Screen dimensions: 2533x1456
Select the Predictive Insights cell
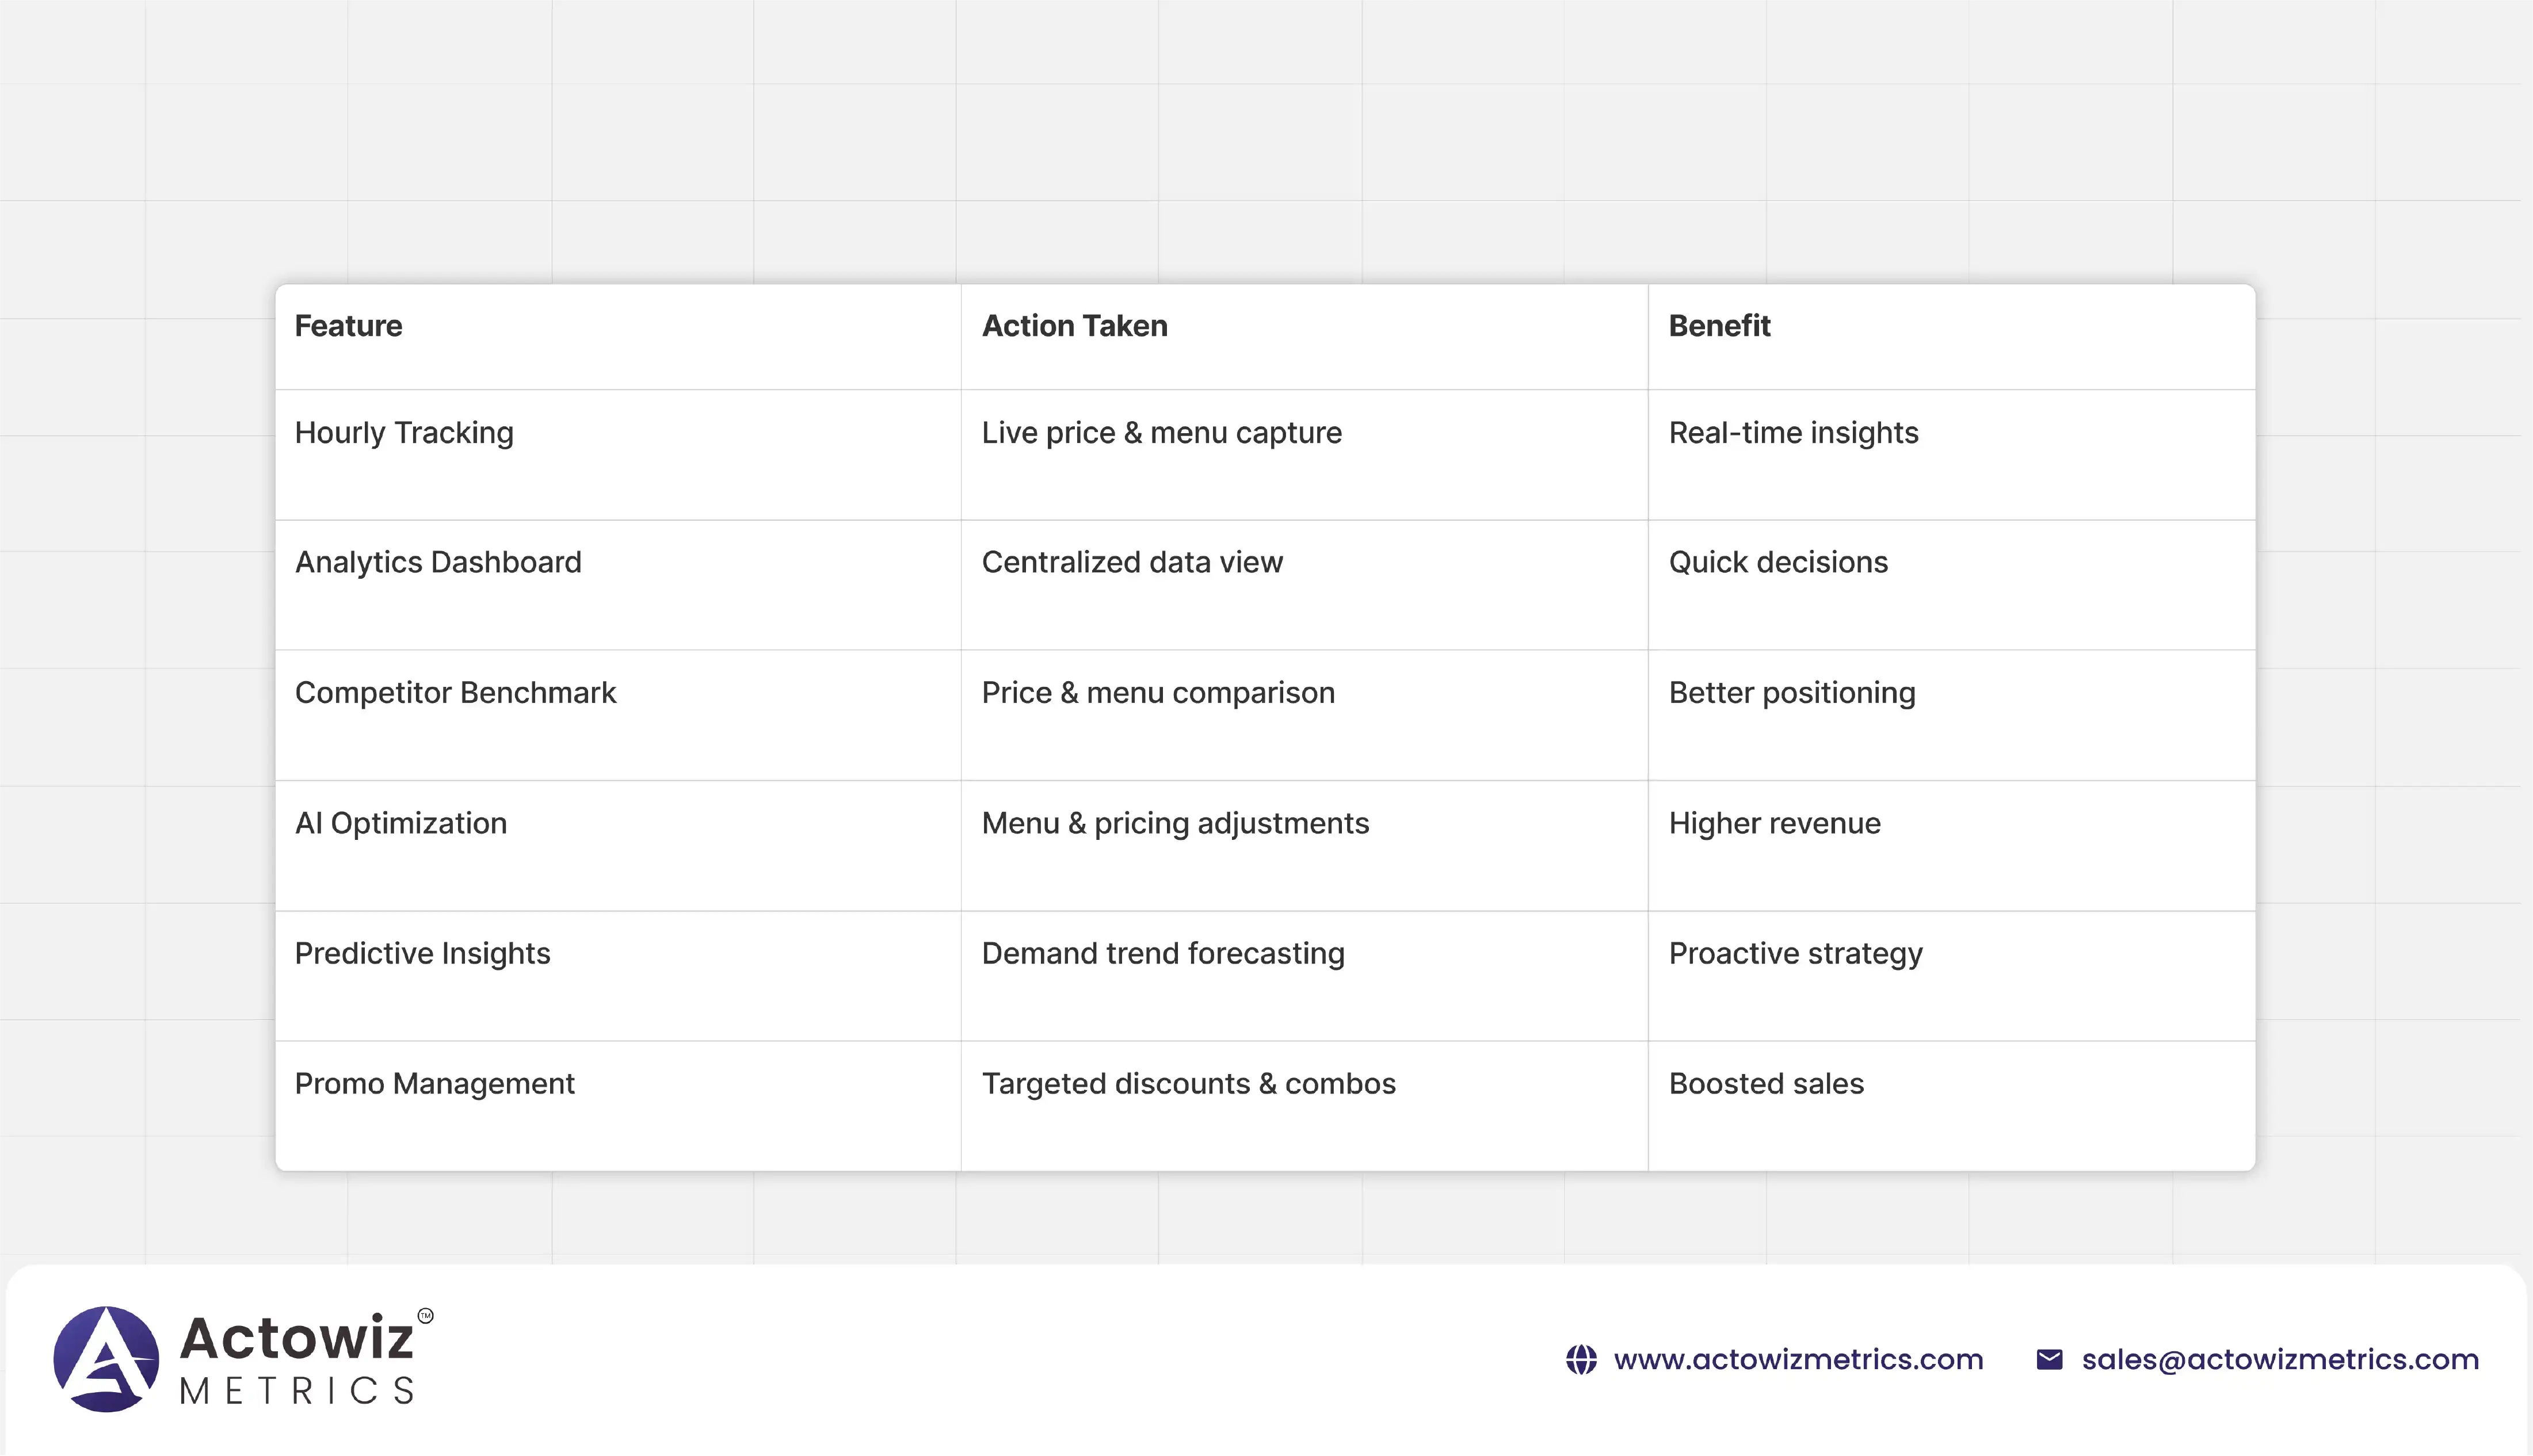[x=422, y=953]
